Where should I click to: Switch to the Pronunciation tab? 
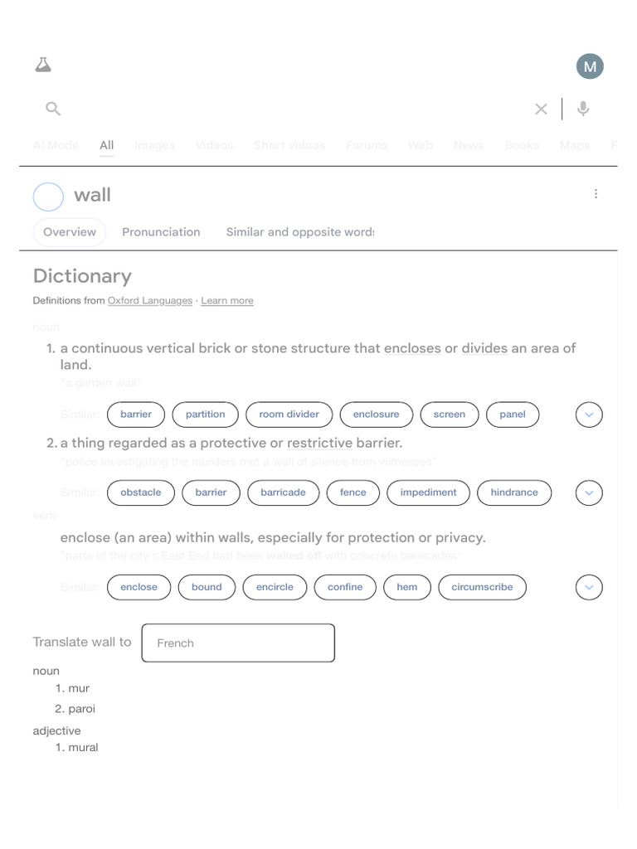pyautogui.click(x=161, y=232)
